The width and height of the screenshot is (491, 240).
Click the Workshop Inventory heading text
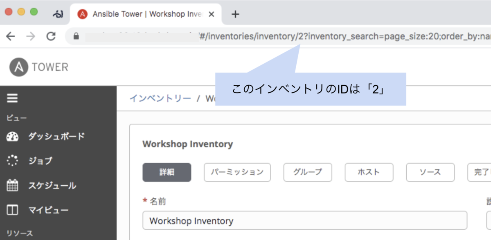[x=188, y=144]
